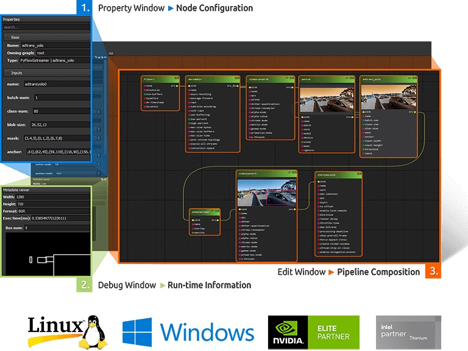Collapse the Base section in Properties
Viewport: 468px width, 351px height.
click(46, 37)
